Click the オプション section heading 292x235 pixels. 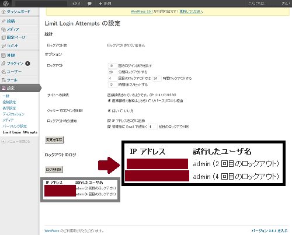pos(53,54)
